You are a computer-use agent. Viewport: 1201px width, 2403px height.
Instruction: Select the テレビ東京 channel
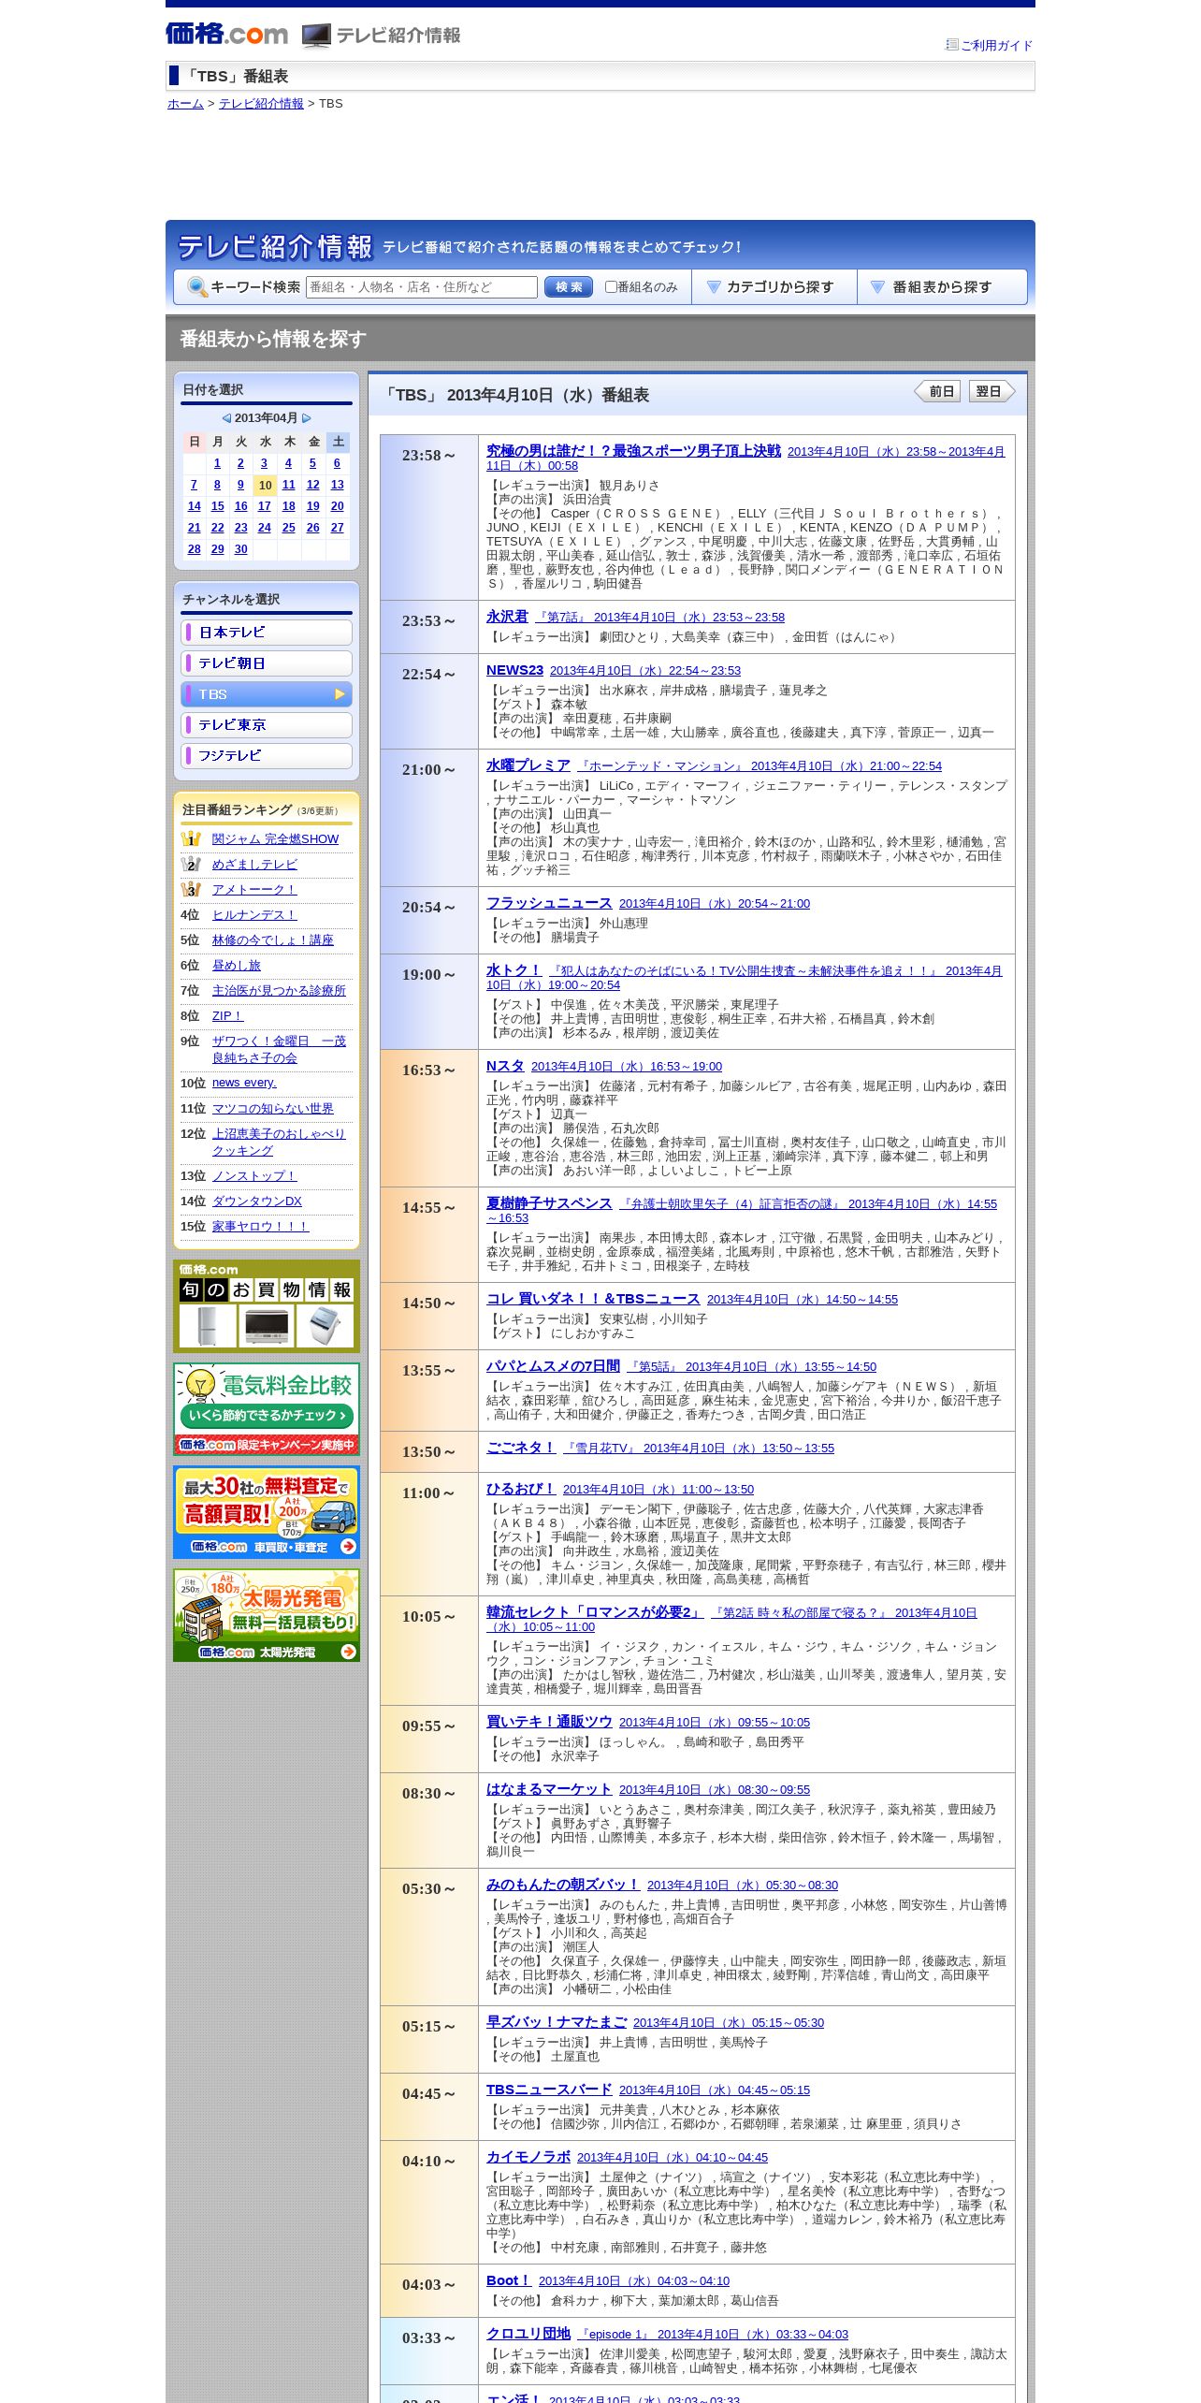(267, 725)
